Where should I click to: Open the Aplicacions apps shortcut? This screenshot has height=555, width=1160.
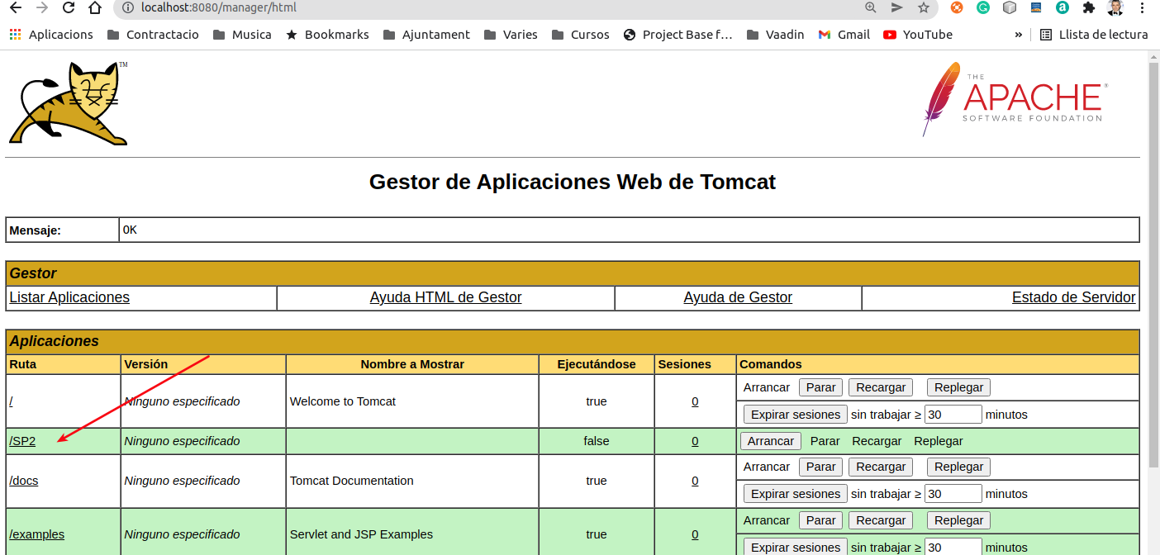pos(51,35)
